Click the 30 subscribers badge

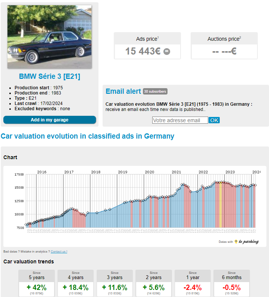point(155,91)
